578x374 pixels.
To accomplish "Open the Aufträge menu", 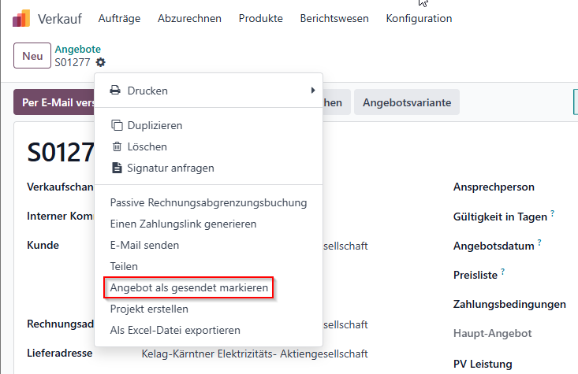I will 119,18.
